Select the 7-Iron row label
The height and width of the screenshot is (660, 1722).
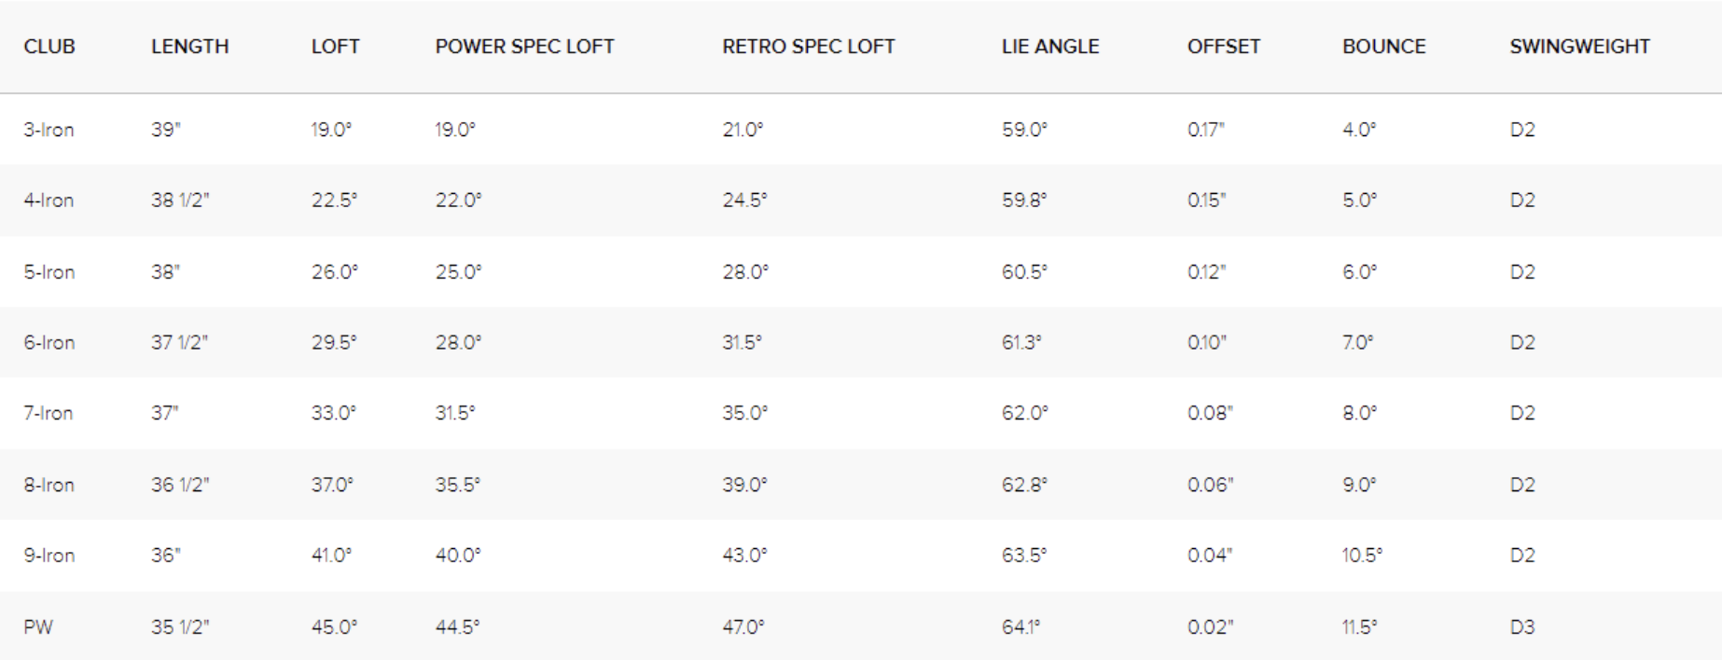point(49,413)
